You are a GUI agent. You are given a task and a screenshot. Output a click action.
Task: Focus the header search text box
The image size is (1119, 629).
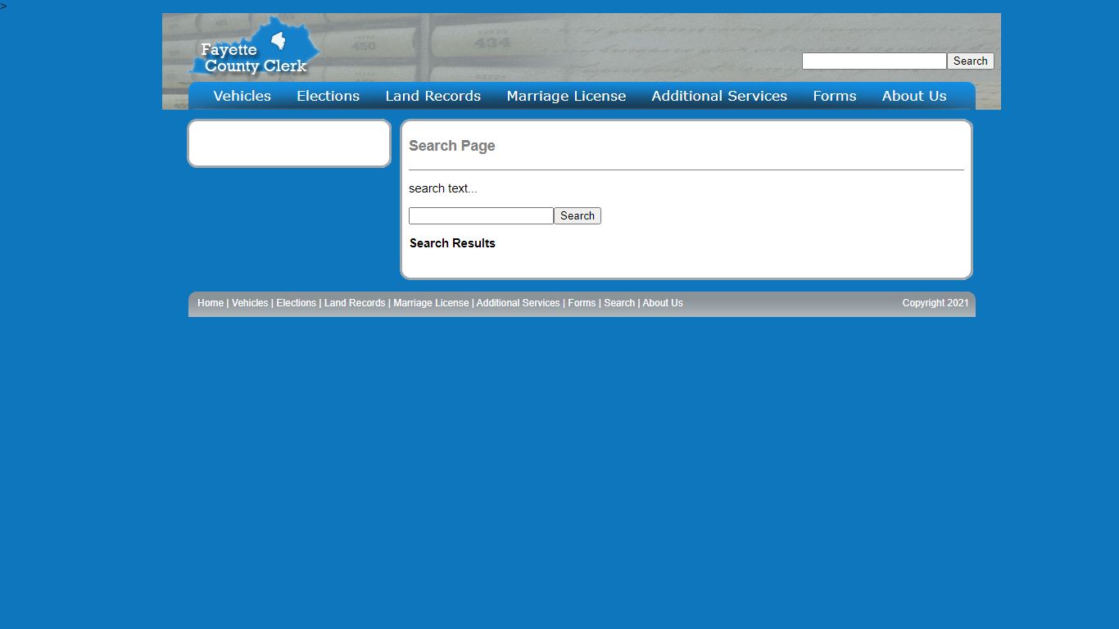tap(874, 61)
